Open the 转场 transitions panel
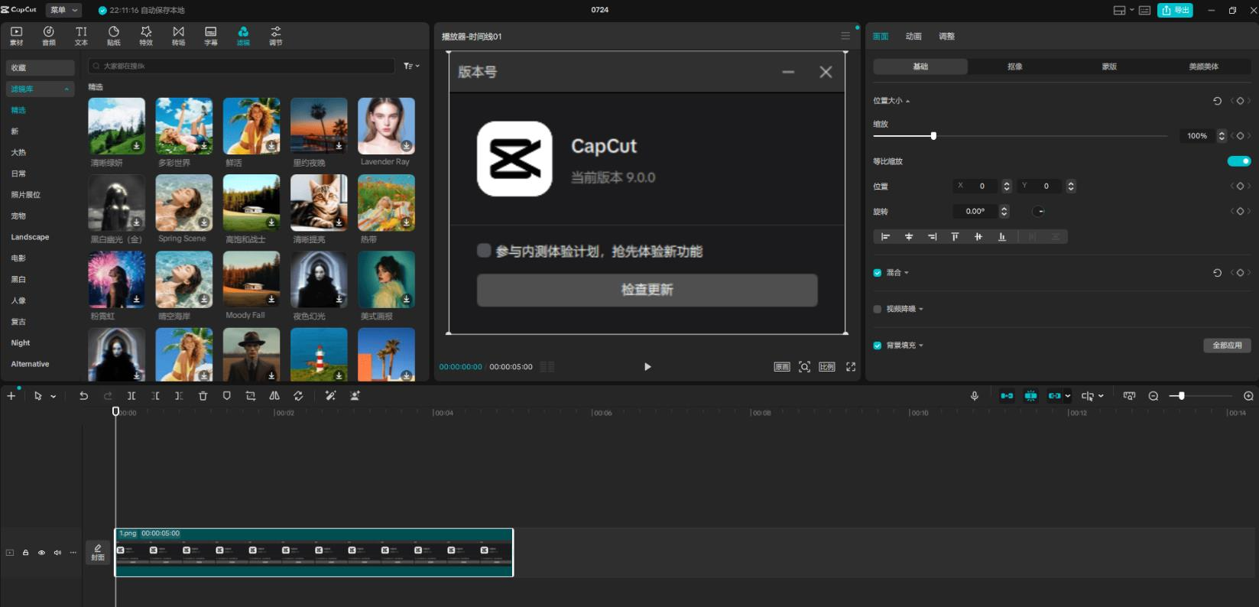Screen dimensions: 1259x607 pyautogui.click(x=178, y=35)
